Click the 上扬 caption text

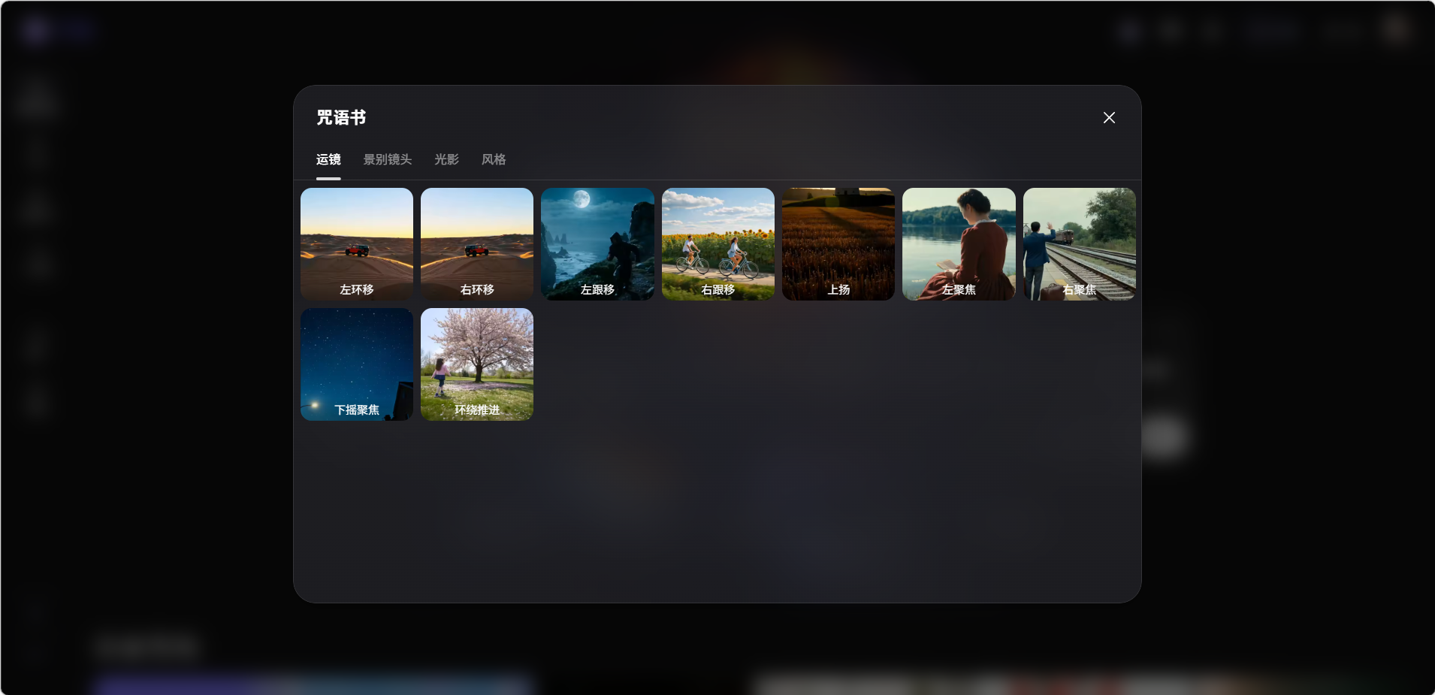click(x=838, y=290)
